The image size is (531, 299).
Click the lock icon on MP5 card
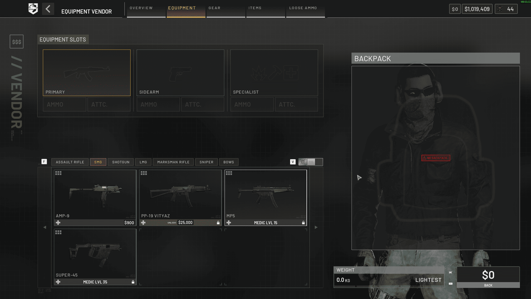[x=303, y=223]
